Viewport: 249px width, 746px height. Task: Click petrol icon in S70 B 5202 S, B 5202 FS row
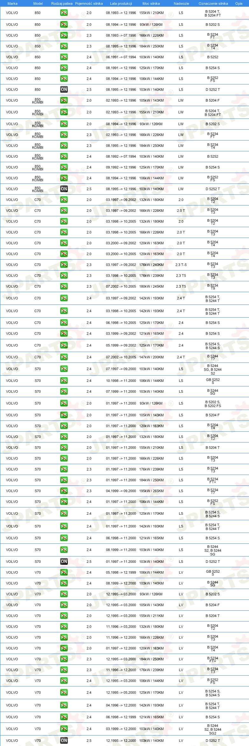click(64, 403)
